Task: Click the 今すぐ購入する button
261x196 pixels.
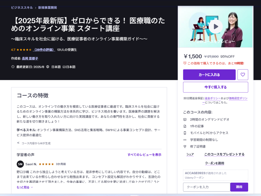Action: (216, 87)
